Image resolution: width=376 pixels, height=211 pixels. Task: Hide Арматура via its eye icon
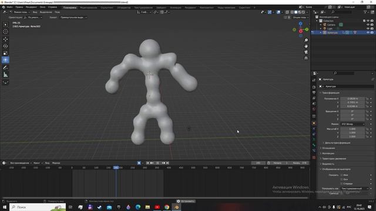(368, 32)
